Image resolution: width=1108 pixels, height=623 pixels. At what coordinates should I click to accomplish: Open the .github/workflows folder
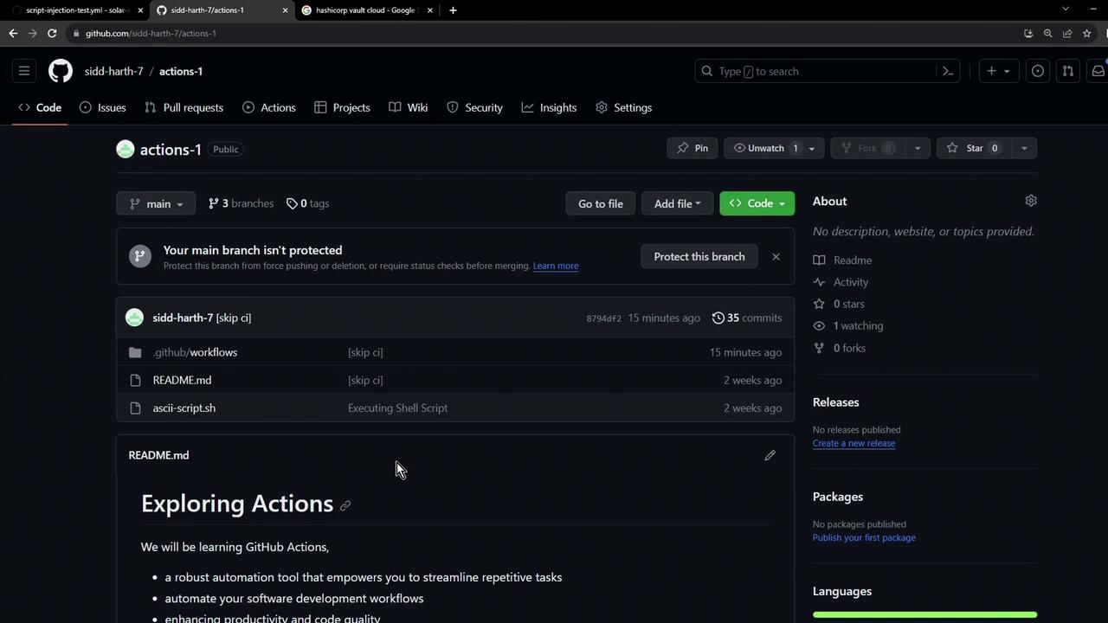tap(195, 352)
